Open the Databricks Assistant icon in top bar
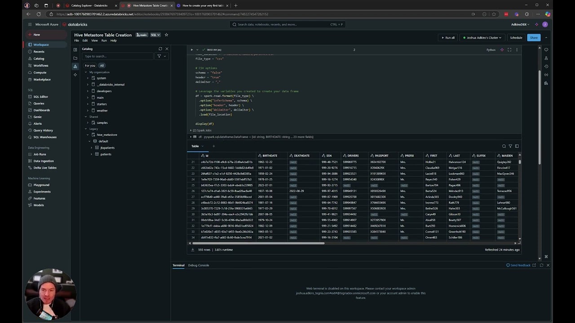Viewport: 575px width, 323px height. point(536,25)
